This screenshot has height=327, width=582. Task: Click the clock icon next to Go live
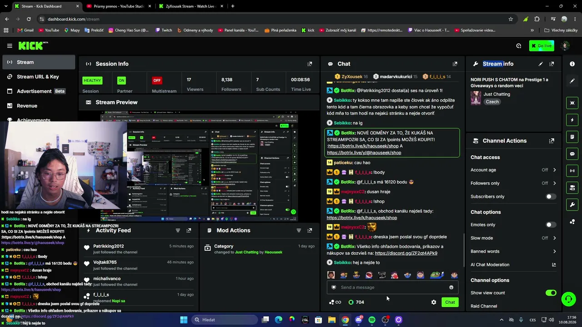(x=519, y=46)
